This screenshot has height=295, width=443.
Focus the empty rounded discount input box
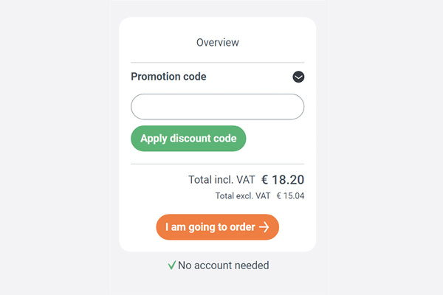(x=217, y=107)
